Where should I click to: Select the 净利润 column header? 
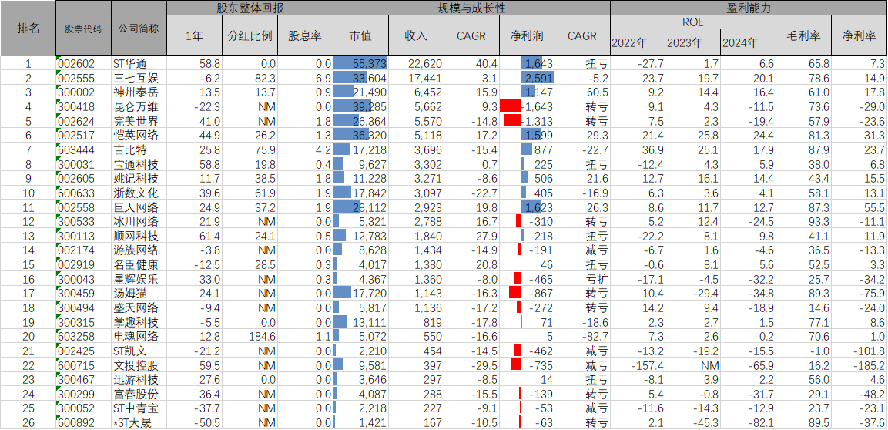(528, 35)
